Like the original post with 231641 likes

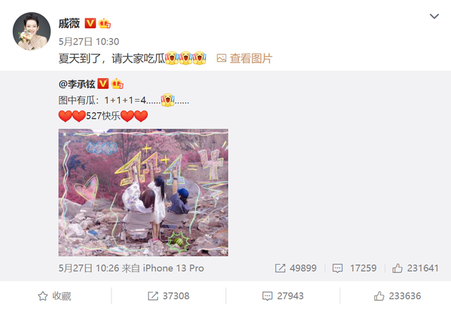pyautogui.click(x=415, y=268)
